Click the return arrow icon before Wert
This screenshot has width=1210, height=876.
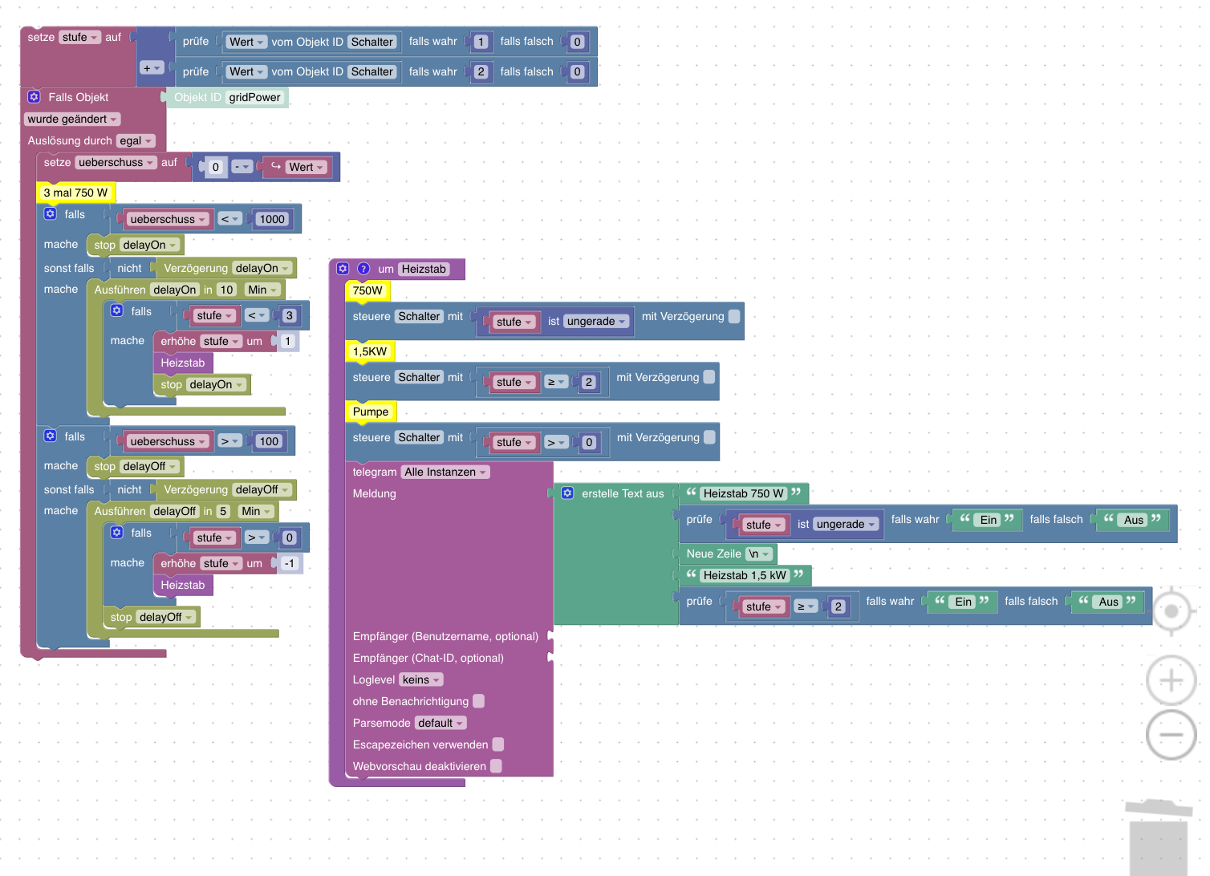click(x=275, y=166)
